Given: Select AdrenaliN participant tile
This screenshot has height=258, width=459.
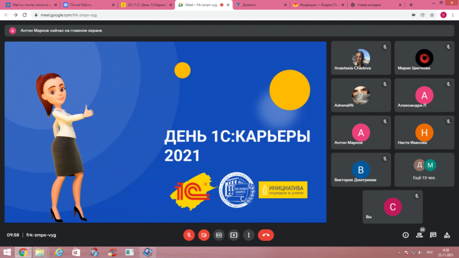Looking at the screenshot, I should point(360,95).
